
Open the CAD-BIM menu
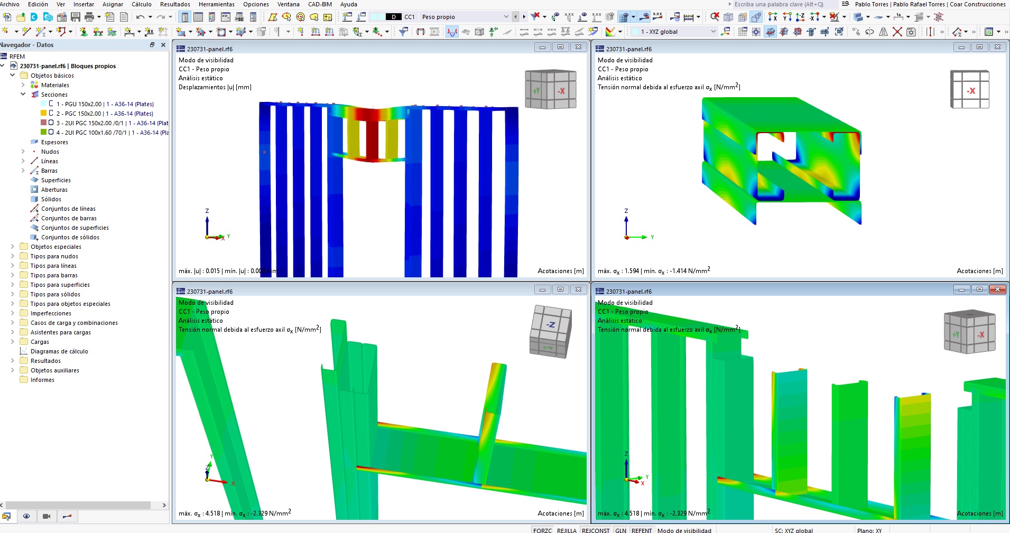pos(320,4)
